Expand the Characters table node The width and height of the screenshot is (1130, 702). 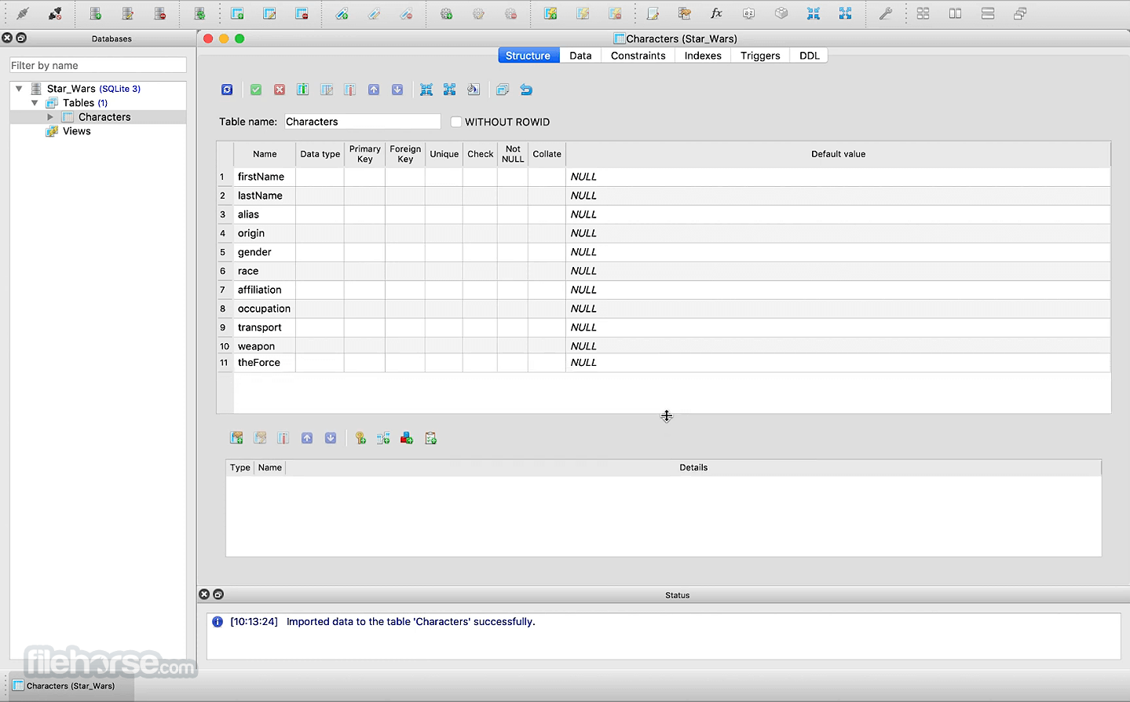(50, 117)
